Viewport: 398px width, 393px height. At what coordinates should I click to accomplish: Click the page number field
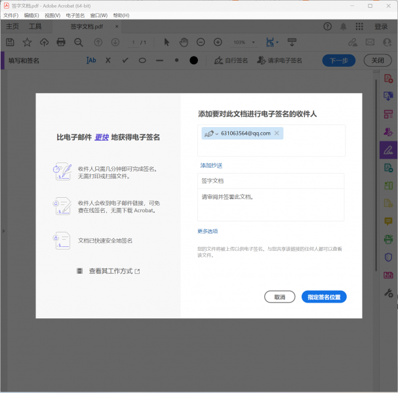click(133, 43)
